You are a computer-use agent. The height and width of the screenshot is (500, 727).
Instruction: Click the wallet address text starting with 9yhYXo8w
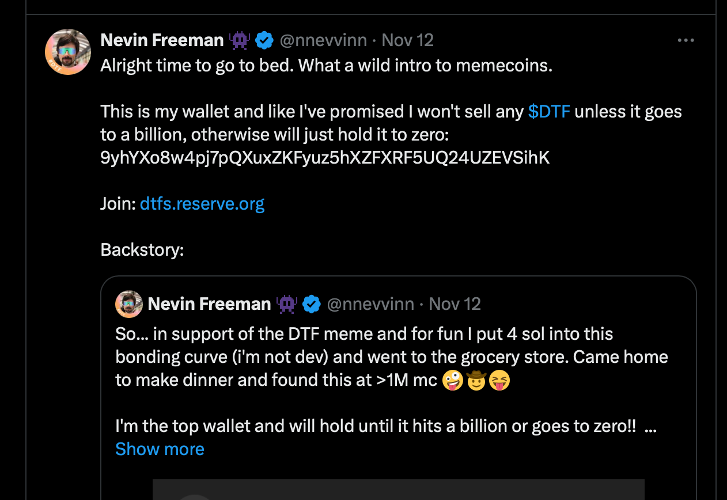coord(325,158)
